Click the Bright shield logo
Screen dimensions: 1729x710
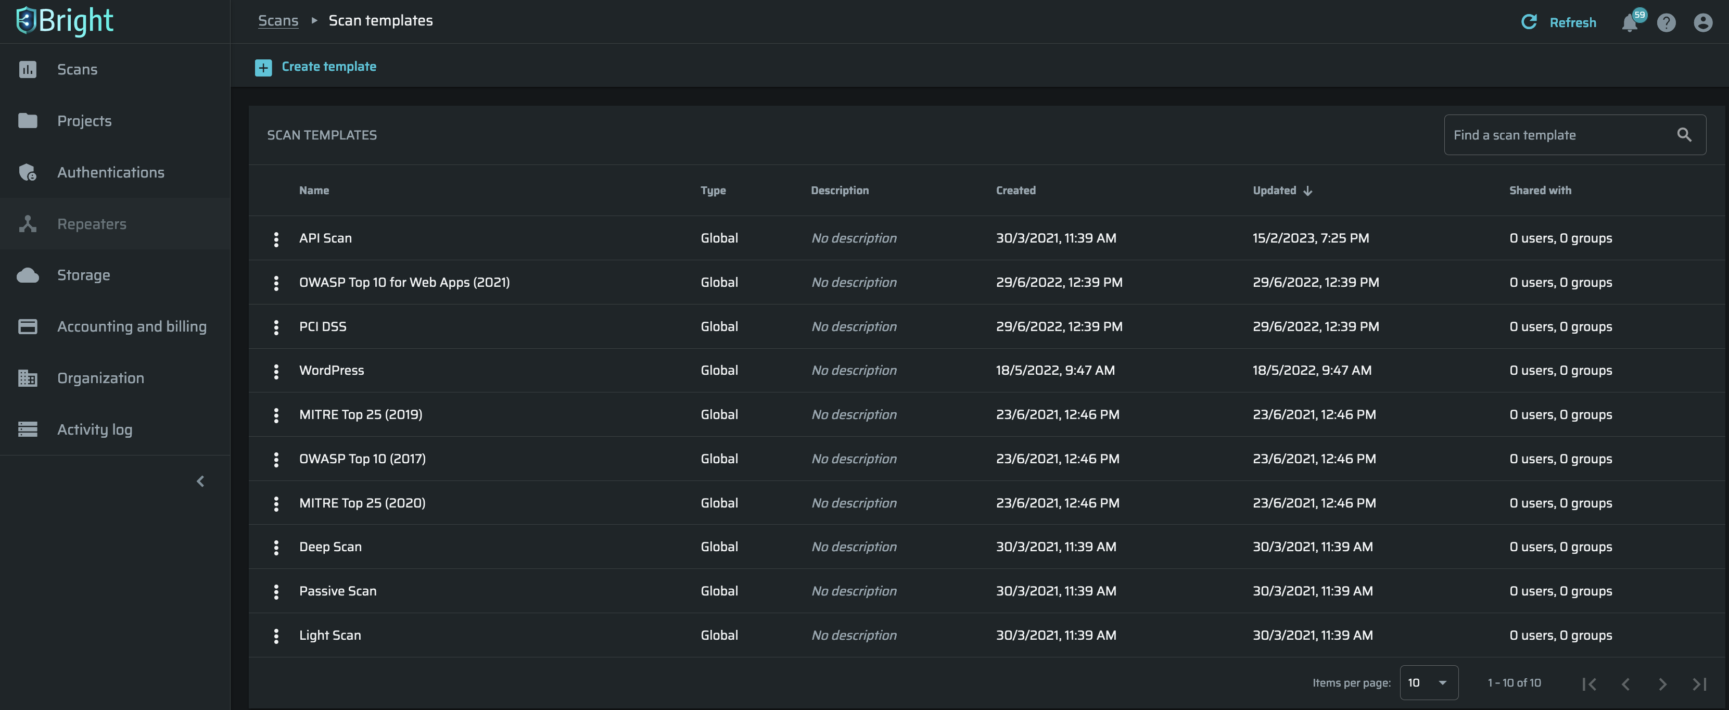(26, 20)
